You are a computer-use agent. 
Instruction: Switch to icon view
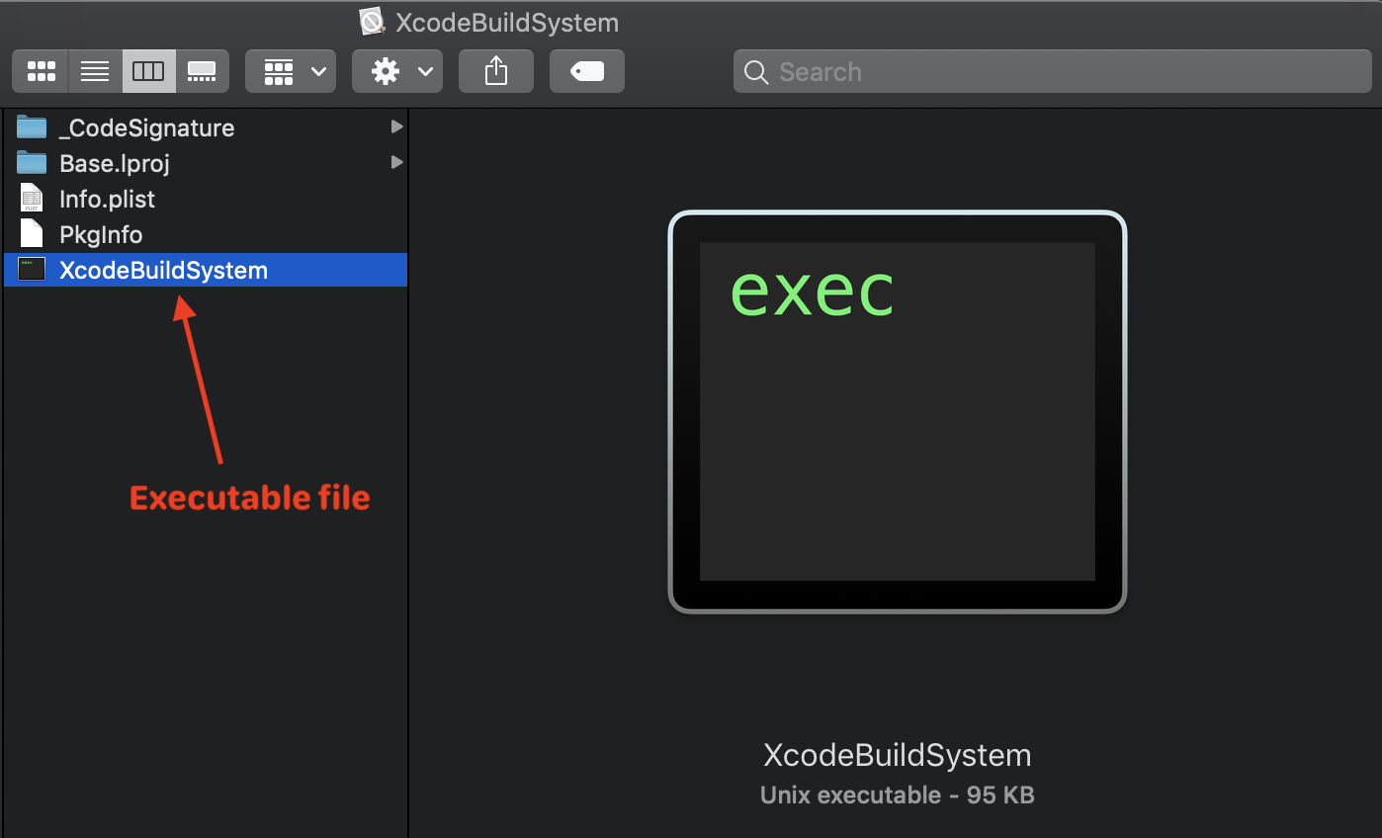tap(41, 71)
